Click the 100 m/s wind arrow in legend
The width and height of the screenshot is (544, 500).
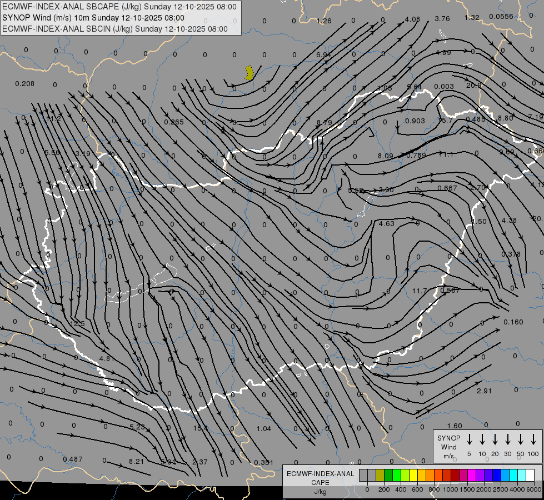click(x=533, y=439)
